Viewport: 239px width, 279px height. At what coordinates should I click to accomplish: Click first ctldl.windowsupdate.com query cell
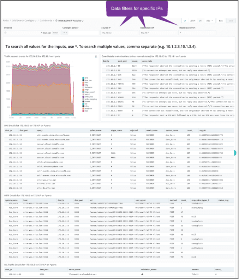[50, 162]
